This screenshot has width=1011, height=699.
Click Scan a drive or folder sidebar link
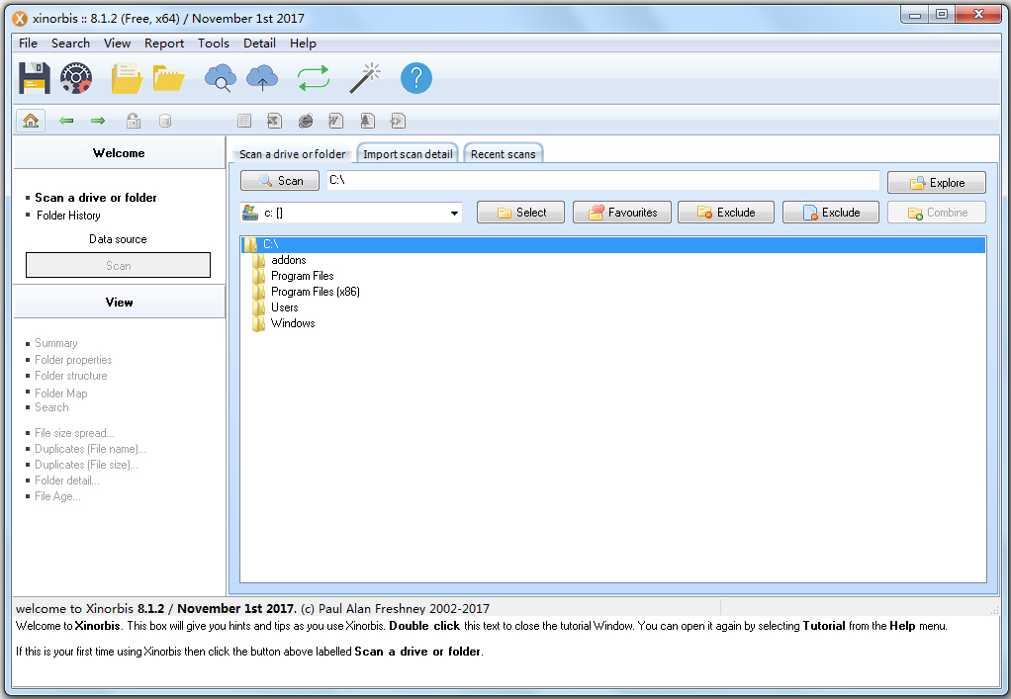pyautogui.click(x=95, y=198)
